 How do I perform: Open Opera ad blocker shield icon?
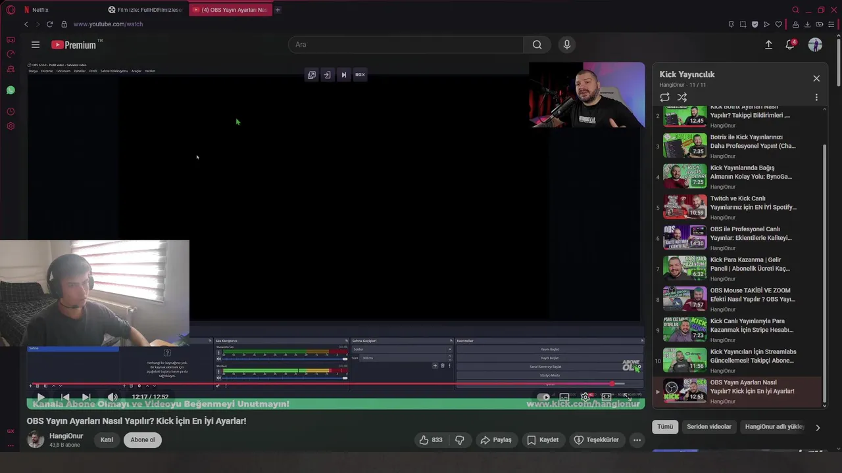pyautogui.click(x=755, y=24)
